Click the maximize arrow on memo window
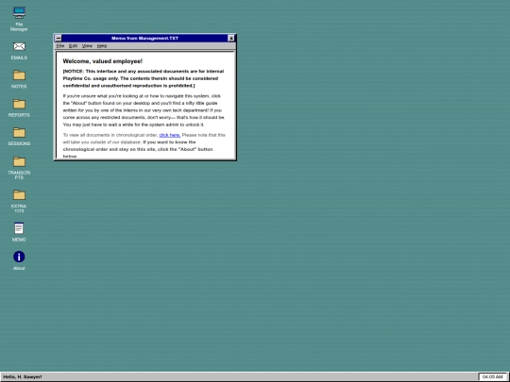Image resolution: width=510 pixels, height=382 pixels. click(x=231, y=38)
